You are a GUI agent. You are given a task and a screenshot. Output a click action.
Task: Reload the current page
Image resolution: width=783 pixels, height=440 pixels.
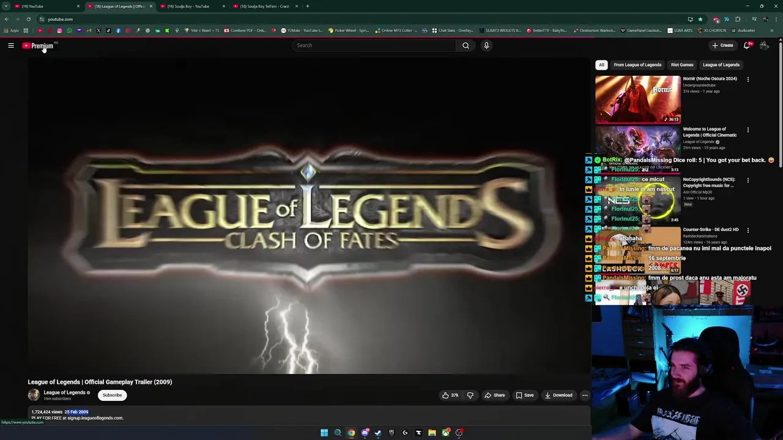[28, 19]
